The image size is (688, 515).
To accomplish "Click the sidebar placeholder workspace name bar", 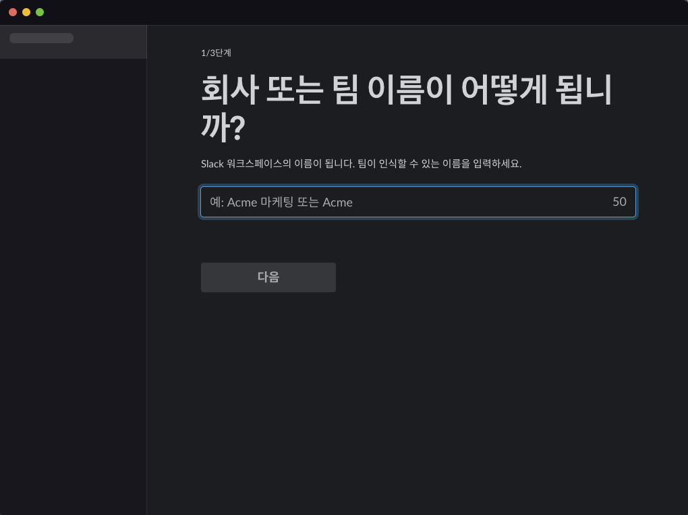I will tap(41, 38).
